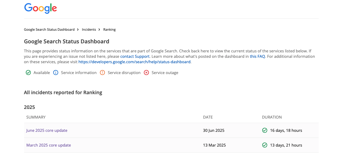Click green checkmark beside 13 days, 21 hours
The height and width of the screenshot is (164, 359).
pos(265,145)
